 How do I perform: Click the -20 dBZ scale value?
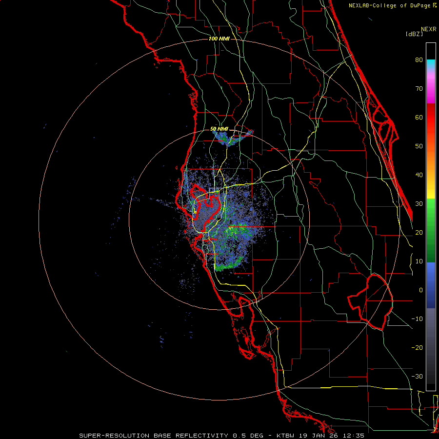(x=417, y=348)
